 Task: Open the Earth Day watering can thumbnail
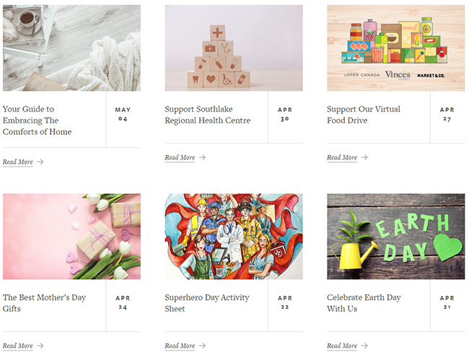(395, 236)
